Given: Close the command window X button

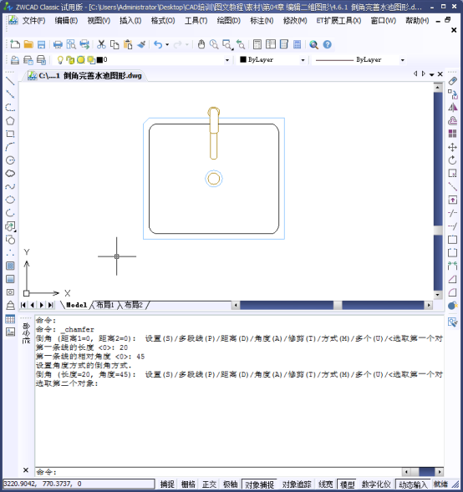Looking at the screenshot, I should 26,469.
